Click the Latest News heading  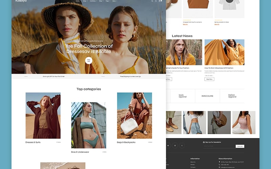[182, 36]
